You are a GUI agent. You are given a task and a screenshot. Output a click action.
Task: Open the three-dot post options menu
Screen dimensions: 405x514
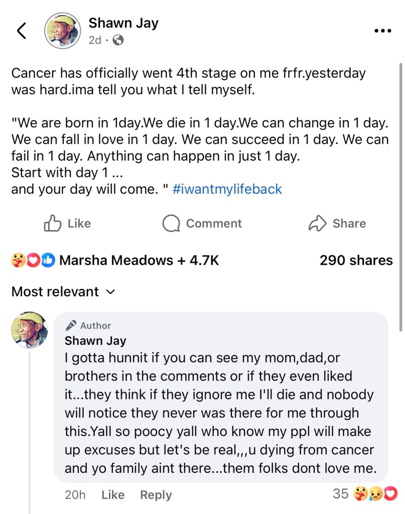pyautogui.click(x=382, y=31)
